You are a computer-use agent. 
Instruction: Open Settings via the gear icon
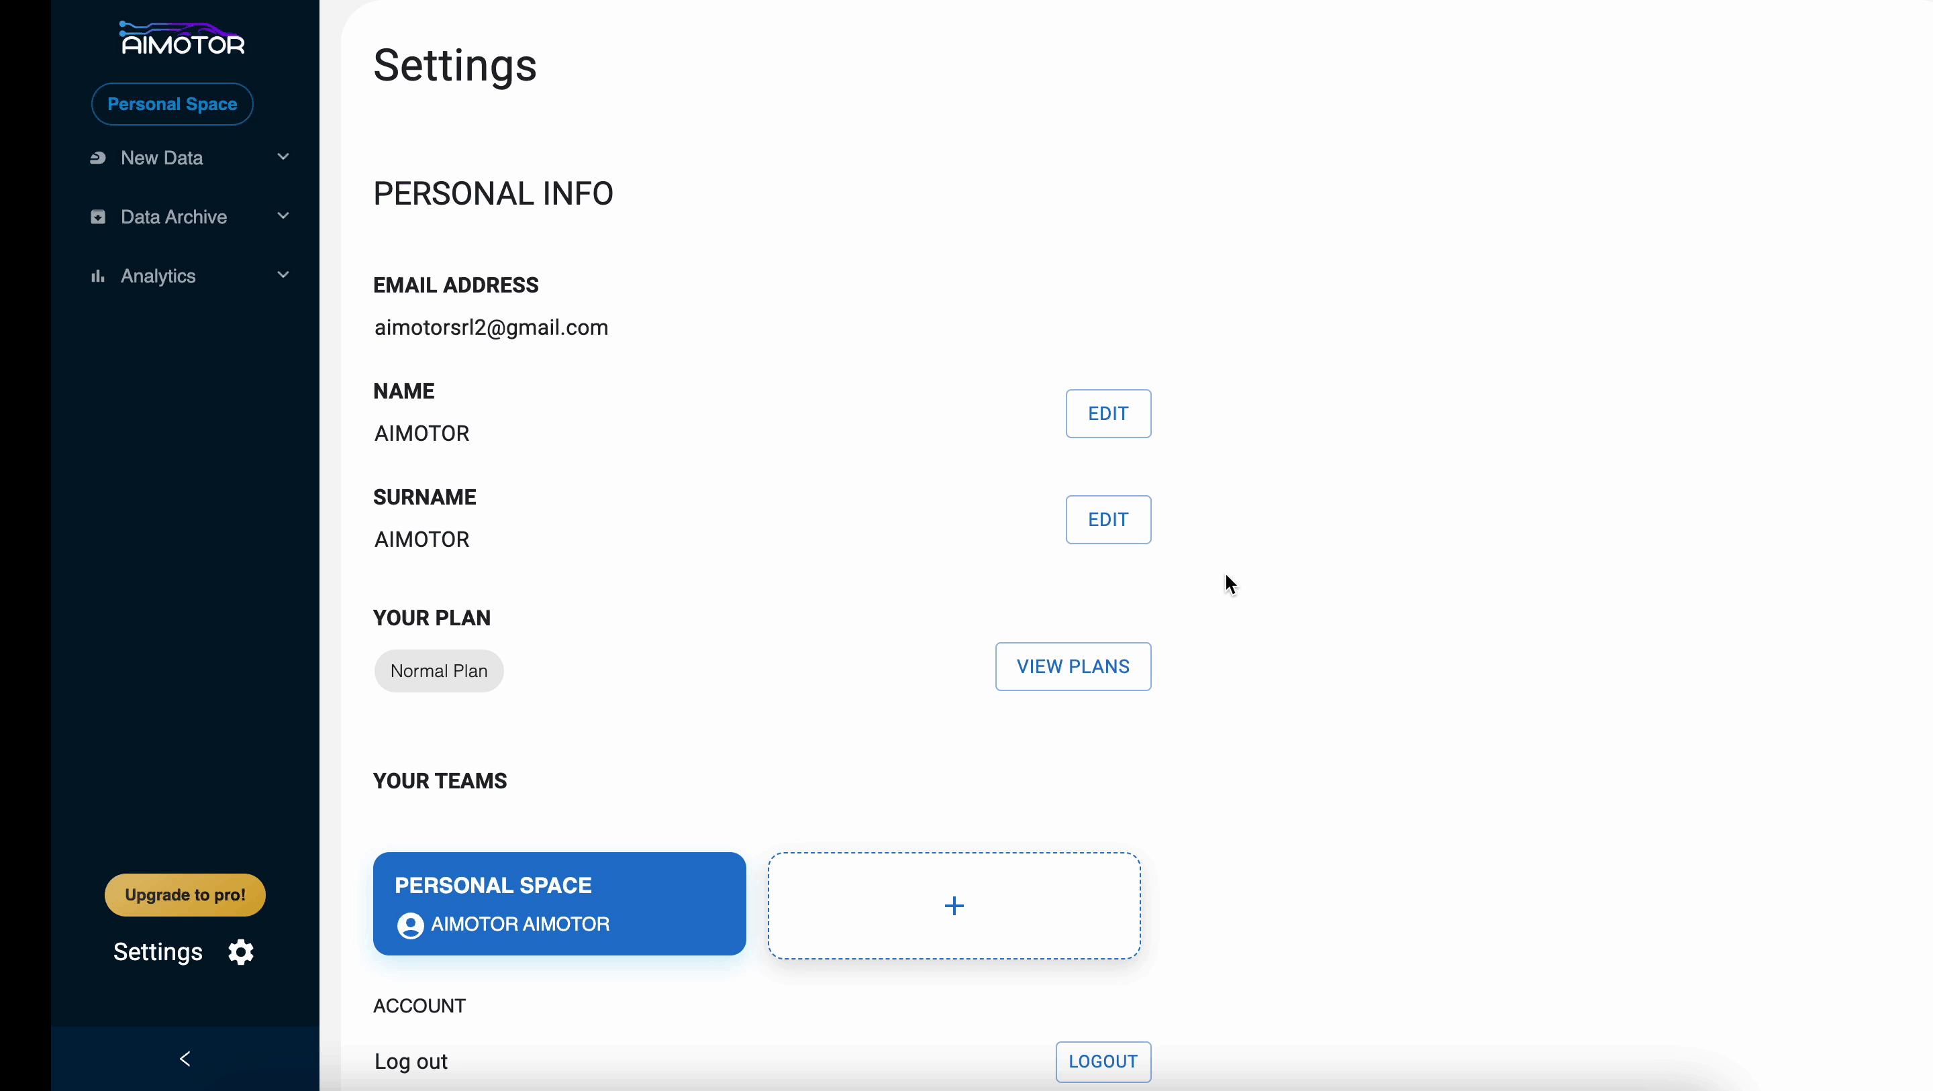click(241, 951)
